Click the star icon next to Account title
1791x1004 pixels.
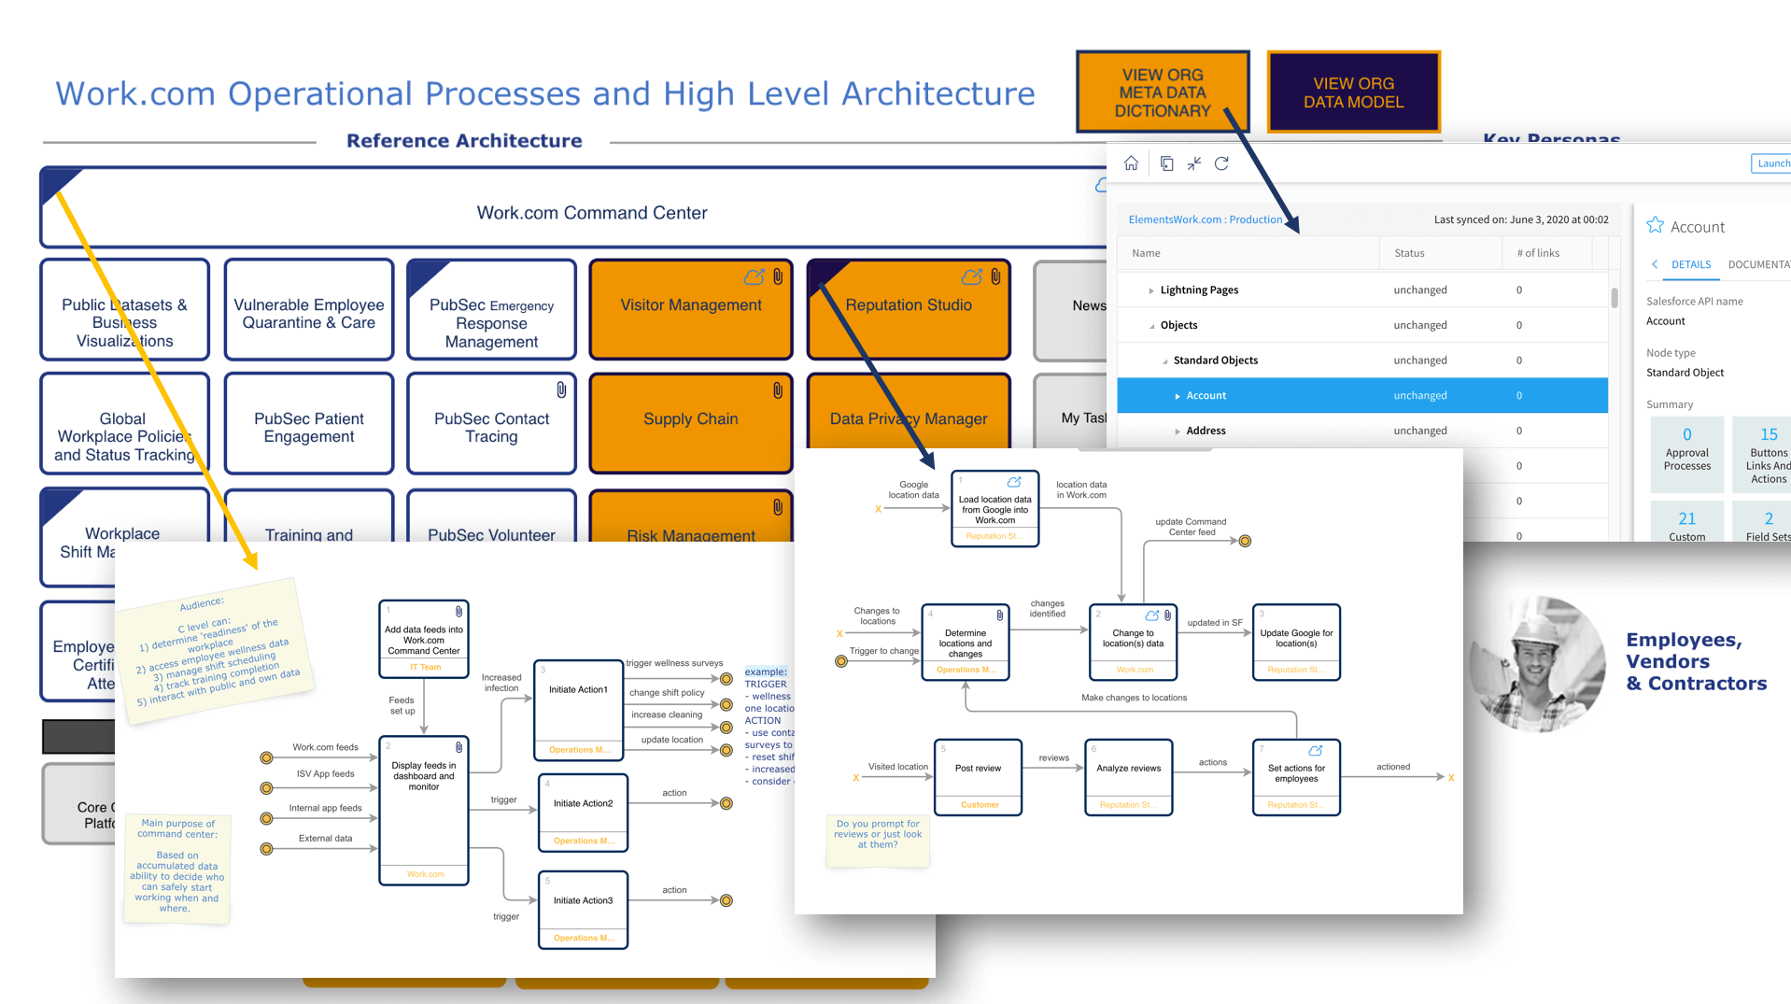coord(1655,226)
